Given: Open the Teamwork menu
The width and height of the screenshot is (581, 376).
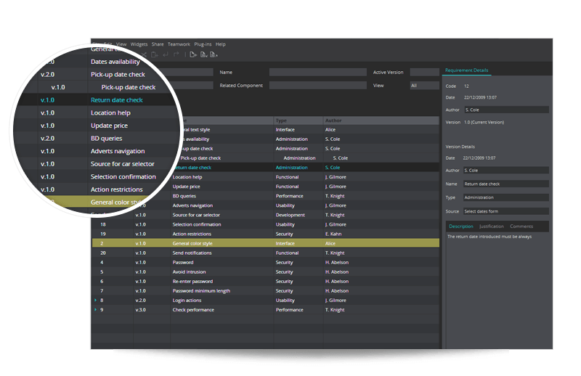Looking at the screenshot, I should coord(179,44).
